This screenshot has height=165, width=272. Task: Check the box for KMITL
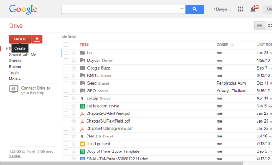pos(66,75)
